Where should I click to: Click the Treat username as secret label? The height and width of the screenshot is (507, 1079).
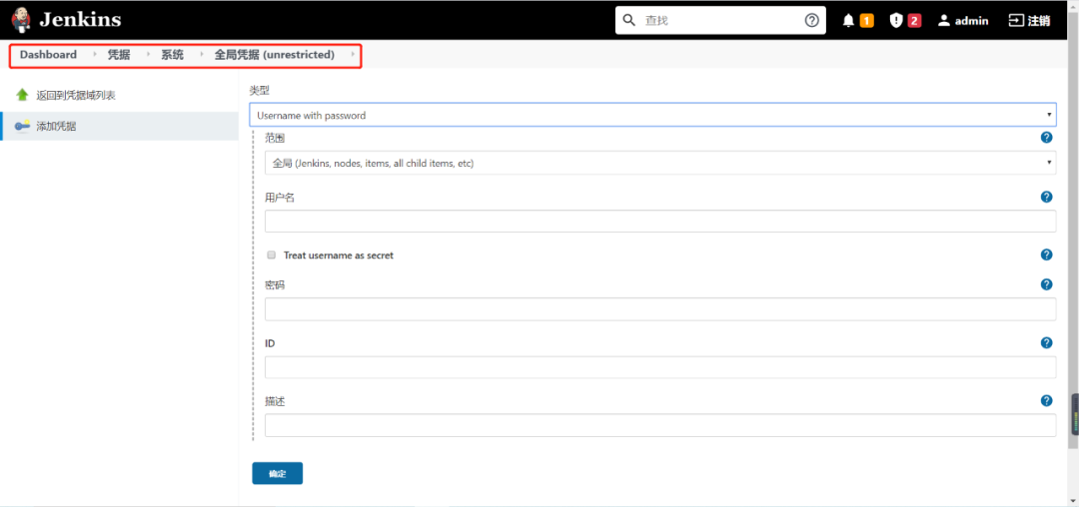coord(339,254)
